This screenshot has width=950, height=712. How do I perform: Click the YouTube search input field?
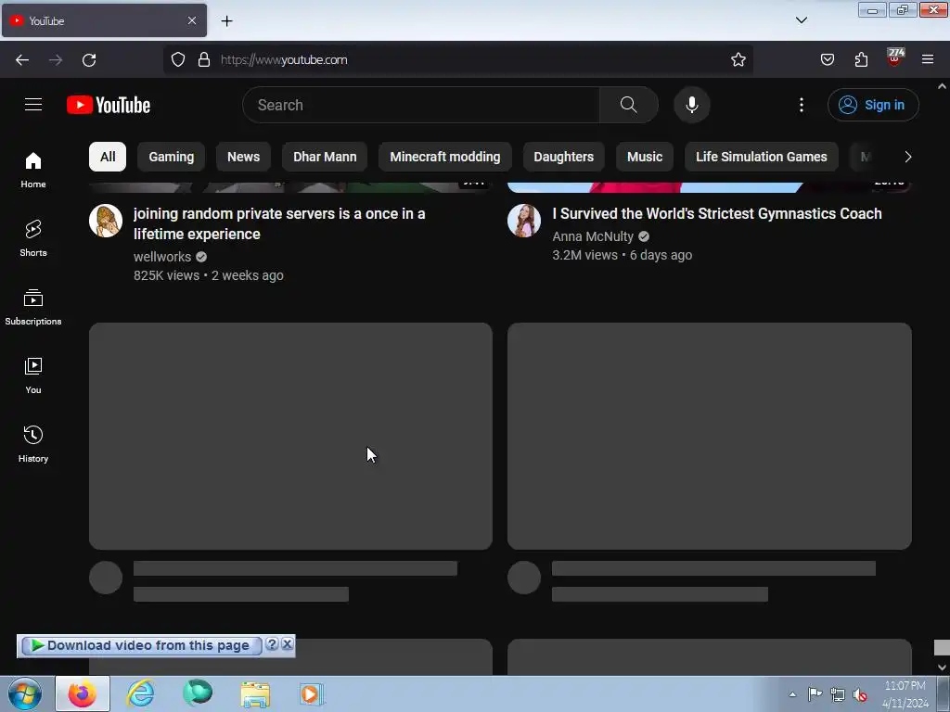coord(421,105)
